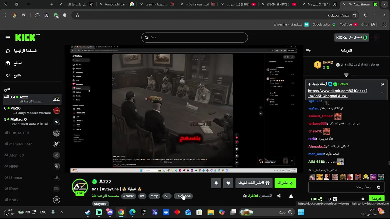Show hidden system tray icons
Image resolution: width=390 pixels, height=219 pixels.
tap(61, 212)
